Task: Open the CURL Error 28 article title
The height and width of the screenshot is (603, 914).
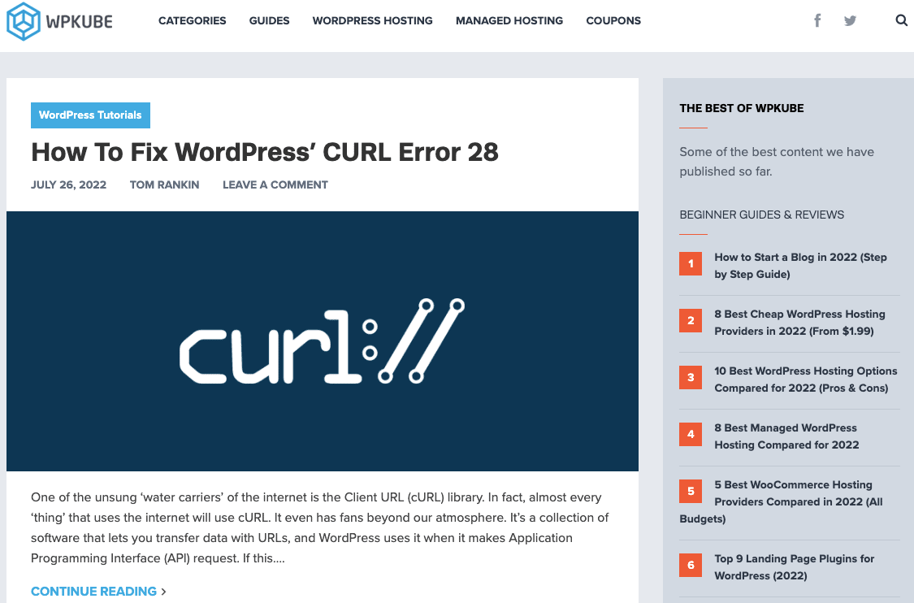Action: 264,152
